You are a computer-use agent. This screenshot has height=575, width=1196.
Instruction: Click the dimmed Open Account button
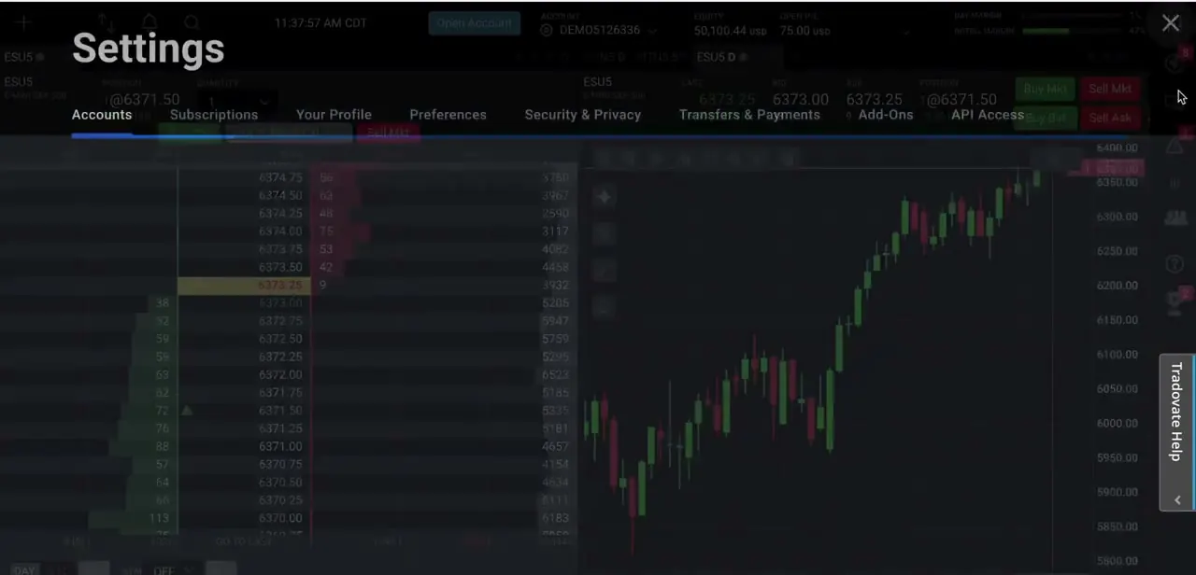[475, 23]
